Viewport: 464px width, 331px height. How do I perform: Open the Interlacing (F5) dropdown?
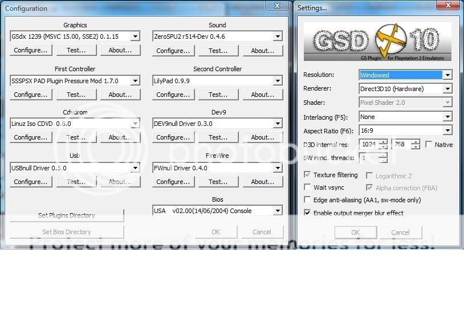(405, 117)
